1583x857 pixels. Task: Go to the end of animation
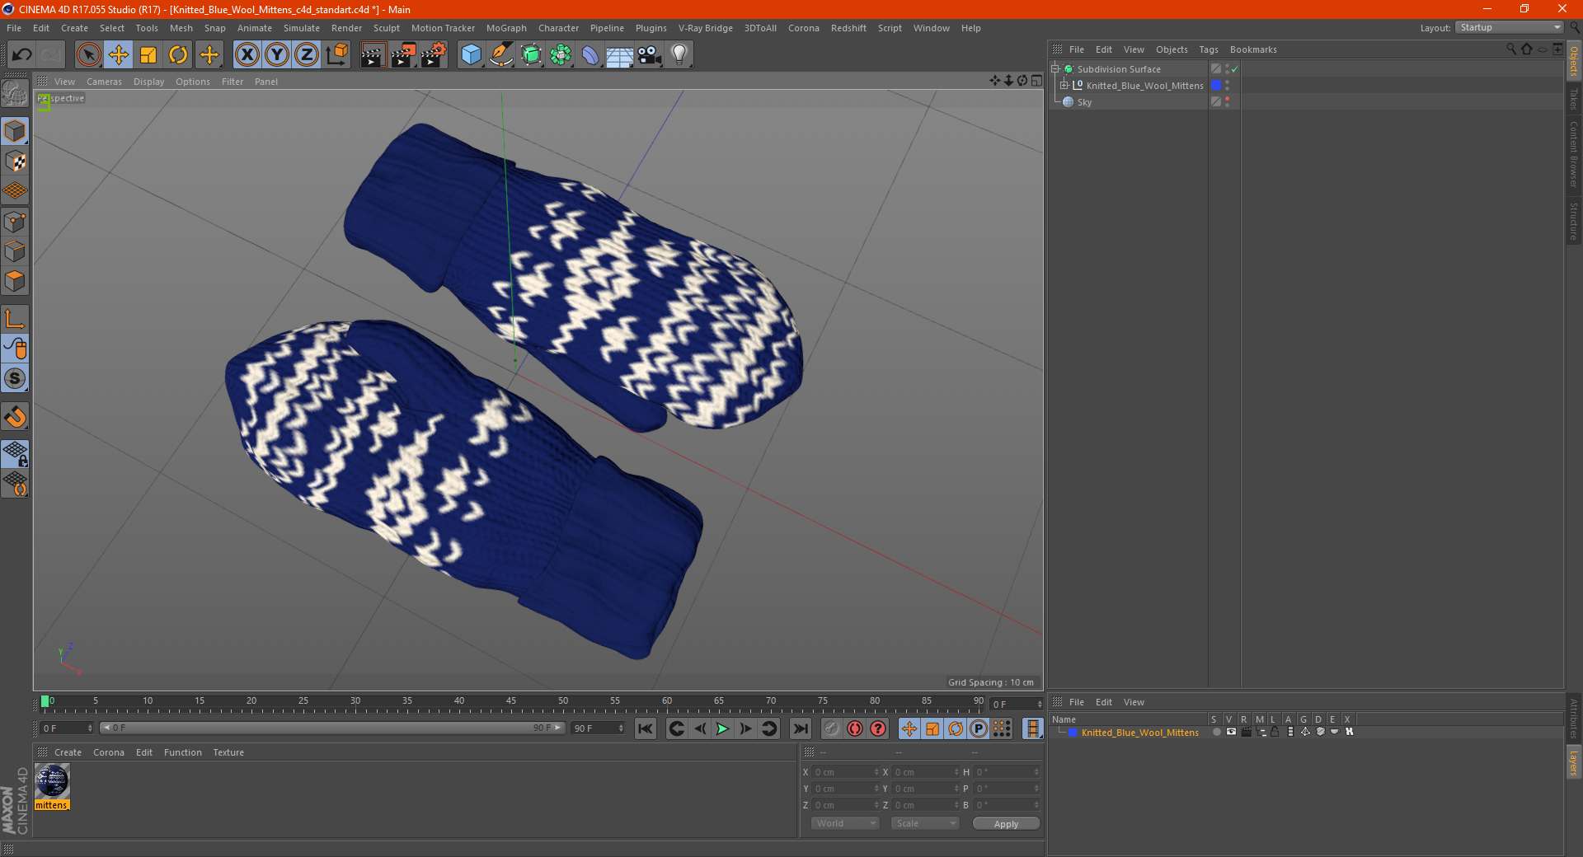click(800, 728)
